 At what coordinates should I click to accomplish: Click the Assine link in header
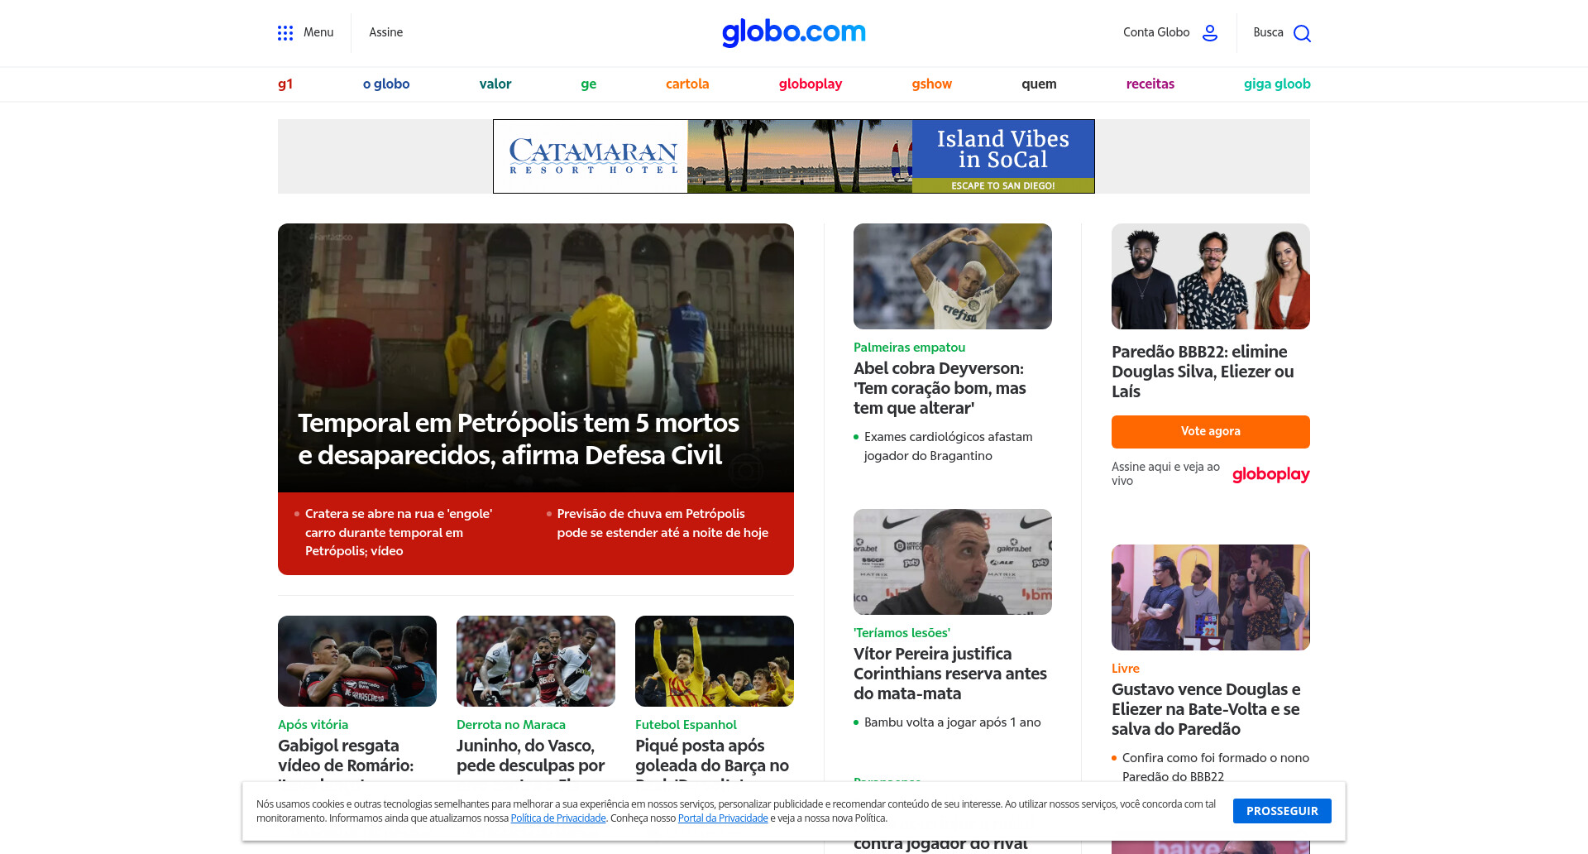386,32
